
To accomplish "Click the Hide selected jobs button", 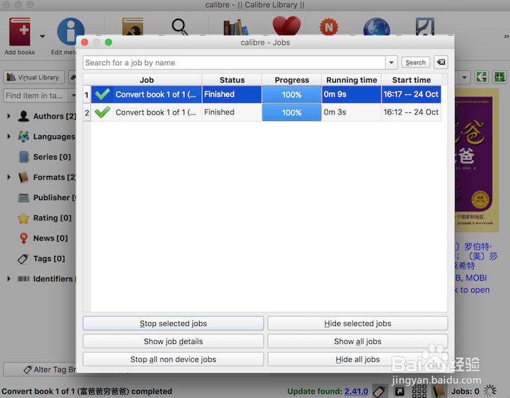I will click(358, 323).
